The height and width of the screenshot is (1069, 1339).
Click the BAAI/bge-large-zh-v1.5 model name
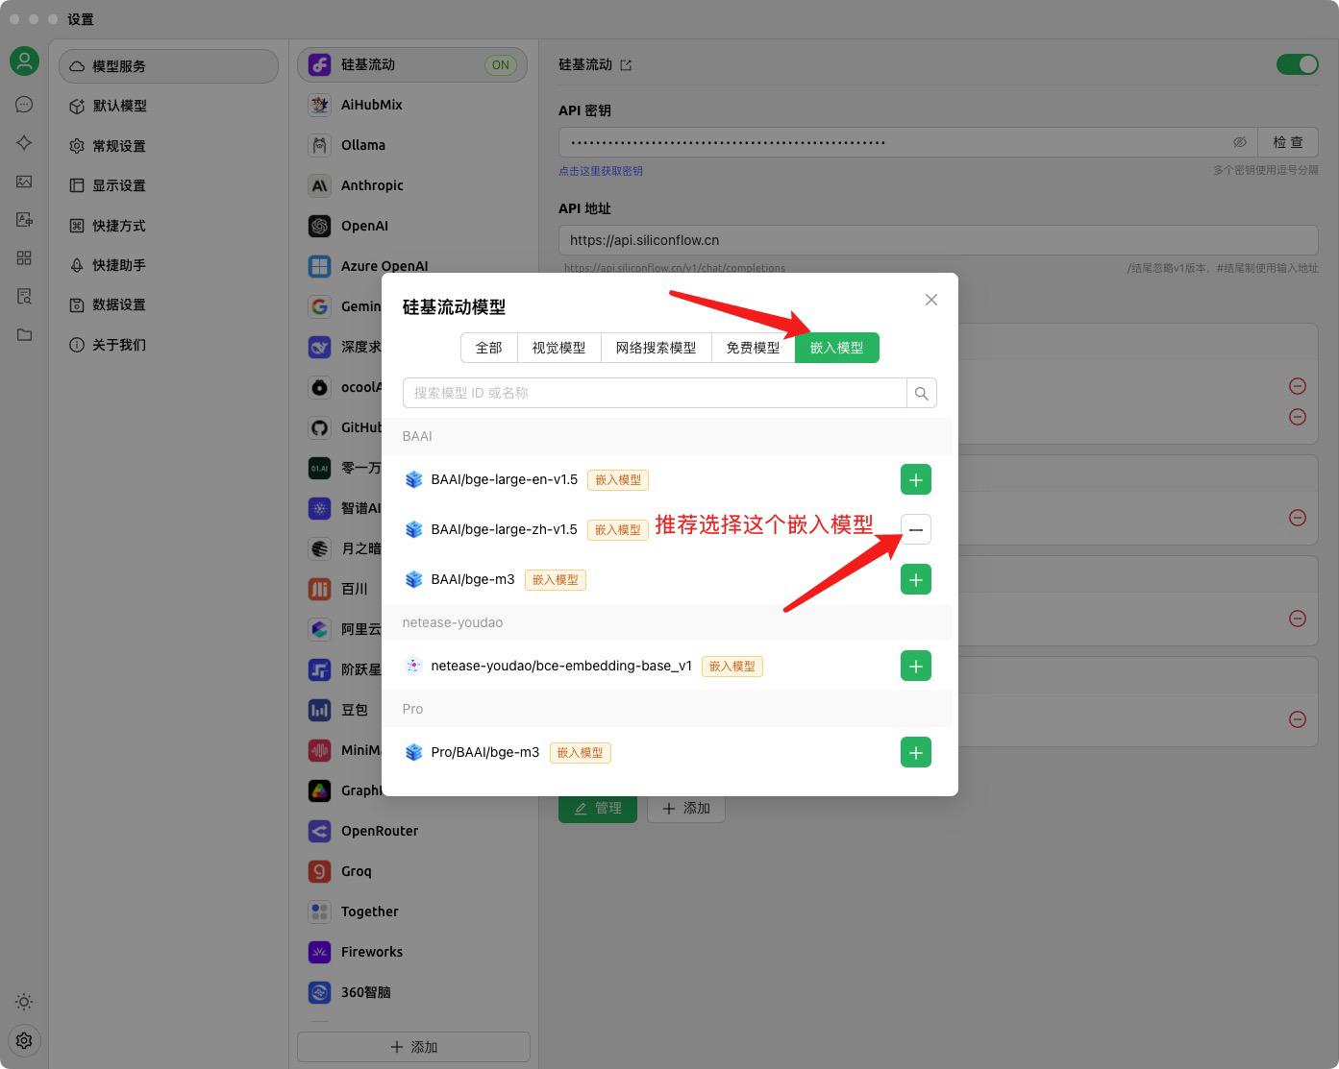[x=505, y=529]
